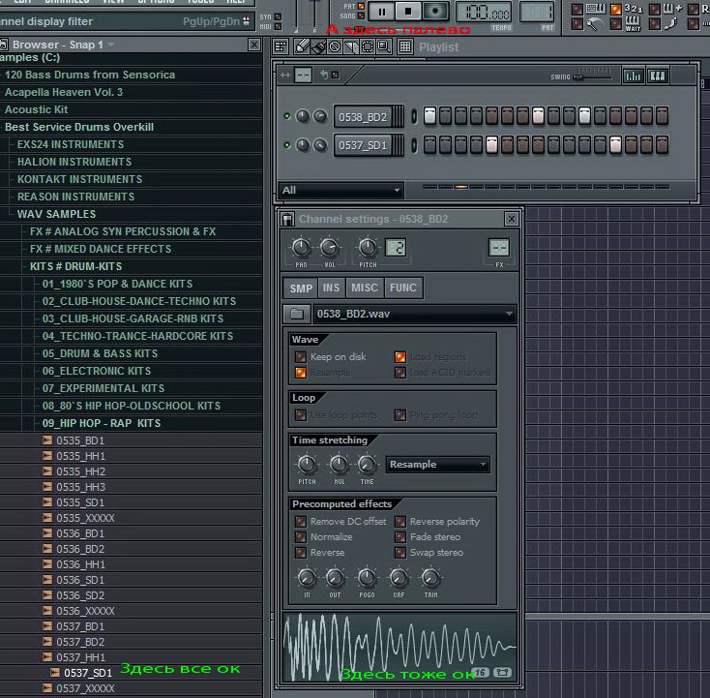
Task: Switch to the INS tab
Action: 332,288
